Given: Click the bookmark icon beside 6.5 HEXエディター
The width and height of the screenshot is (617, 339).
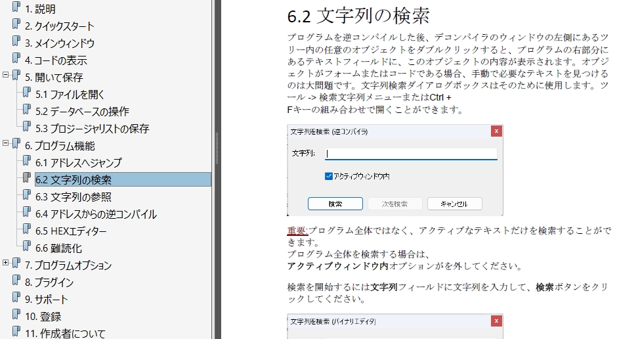Looking at the screenshot, I should [x=26, y=229].
